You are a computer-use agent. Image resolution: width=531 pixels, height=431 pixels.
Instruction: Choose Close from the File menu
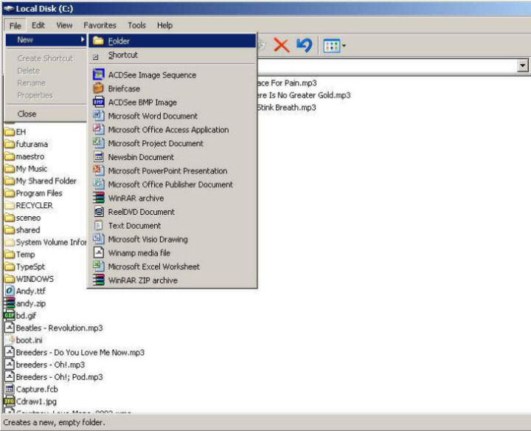pyautogui.click(x=46, y=114)
